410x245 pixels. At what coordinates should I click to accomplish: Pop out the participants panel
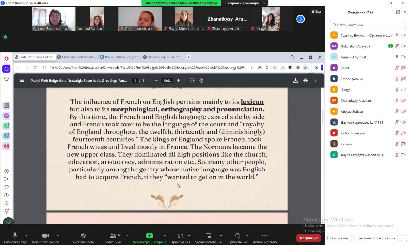(398, 12)
